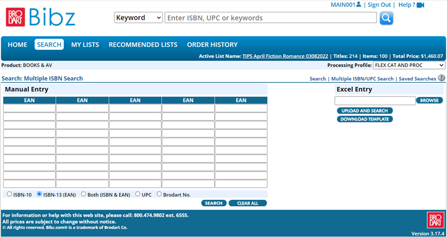This screenshot has height=237, width=447.
Task: Select the ISBN-10 radio button
Action: [10, 194]
